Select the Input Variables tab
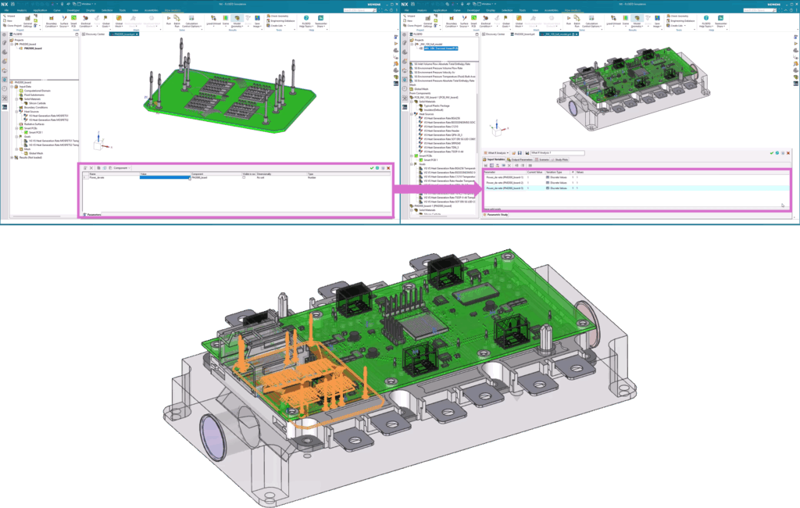 (x=495, y=159)
